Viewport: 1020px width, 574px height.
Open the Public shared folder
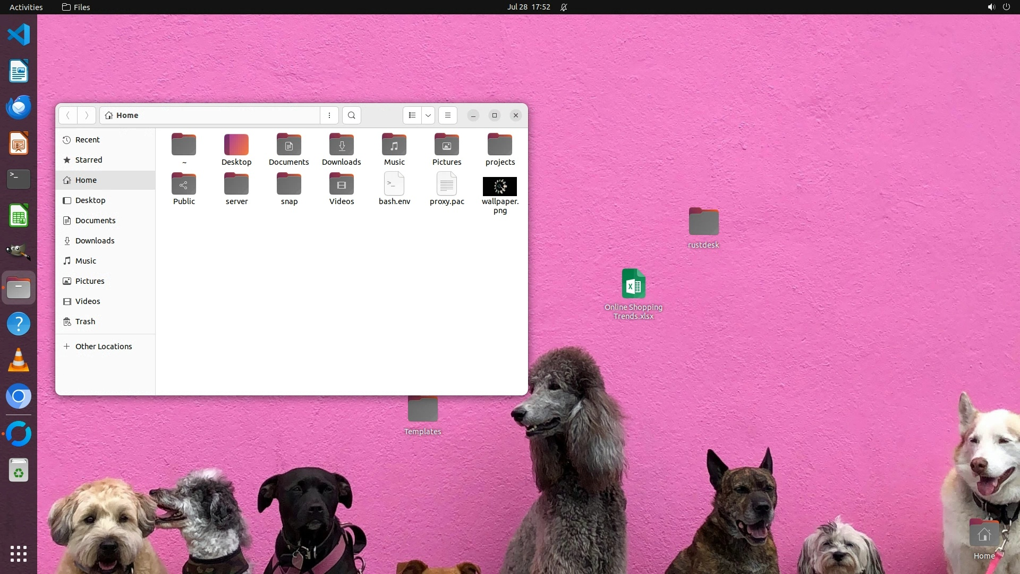[184, 184]
